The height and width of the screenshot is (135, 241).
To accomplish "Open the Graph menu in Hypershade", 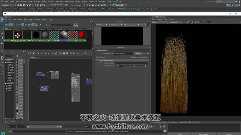I will (31, 19).
